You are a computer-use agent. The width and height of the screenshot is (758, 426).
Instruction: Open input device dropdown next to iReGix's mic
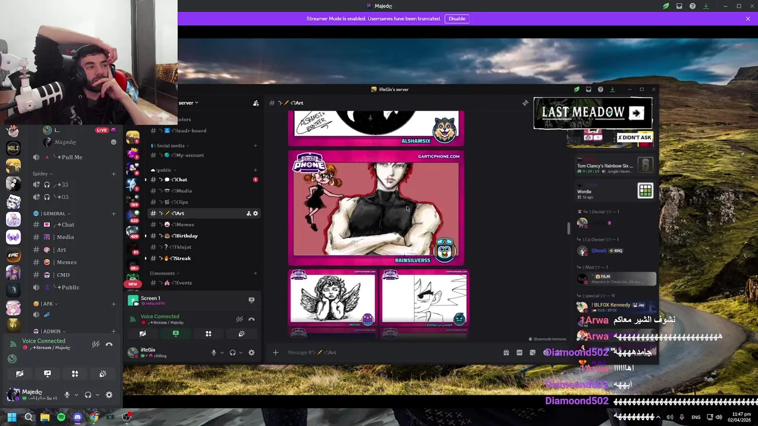tap(222, 353)
